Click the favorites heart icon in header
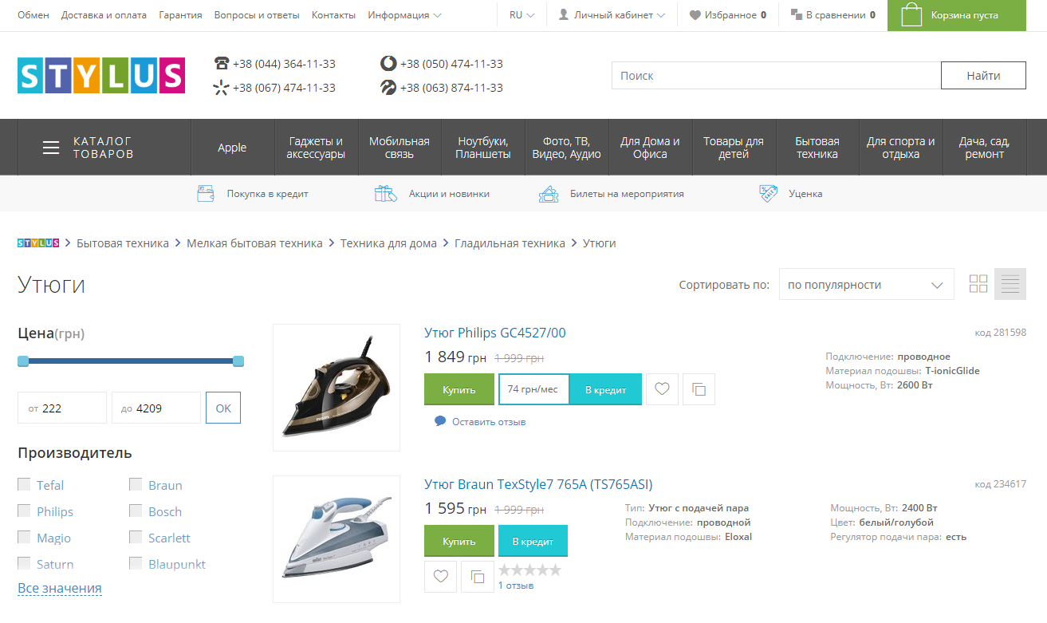 click(x=695, y=15)
